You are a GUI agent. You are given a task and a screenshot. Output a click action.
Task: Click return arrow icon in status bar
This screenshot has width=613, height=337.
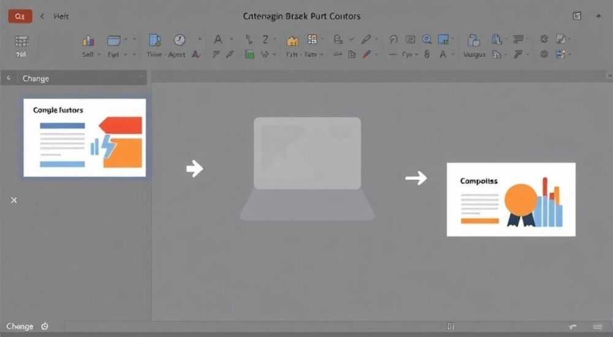pyautogui.click(x=573, y=327)
